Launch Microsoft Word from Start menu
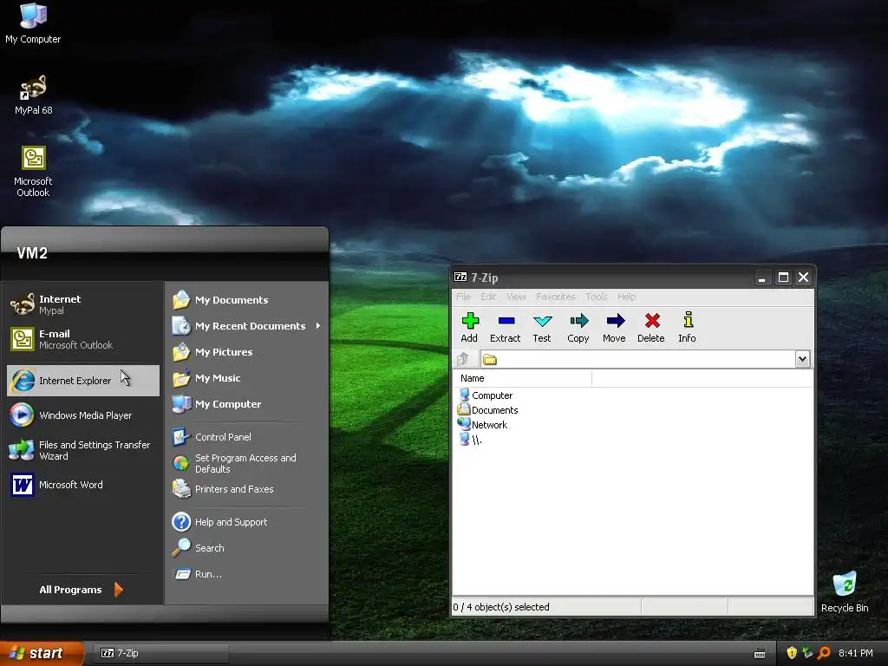 click(83, 485)
